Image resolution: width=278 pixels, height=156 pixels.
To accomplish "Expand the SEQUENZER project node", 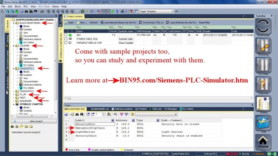I will tap(14, 101).
